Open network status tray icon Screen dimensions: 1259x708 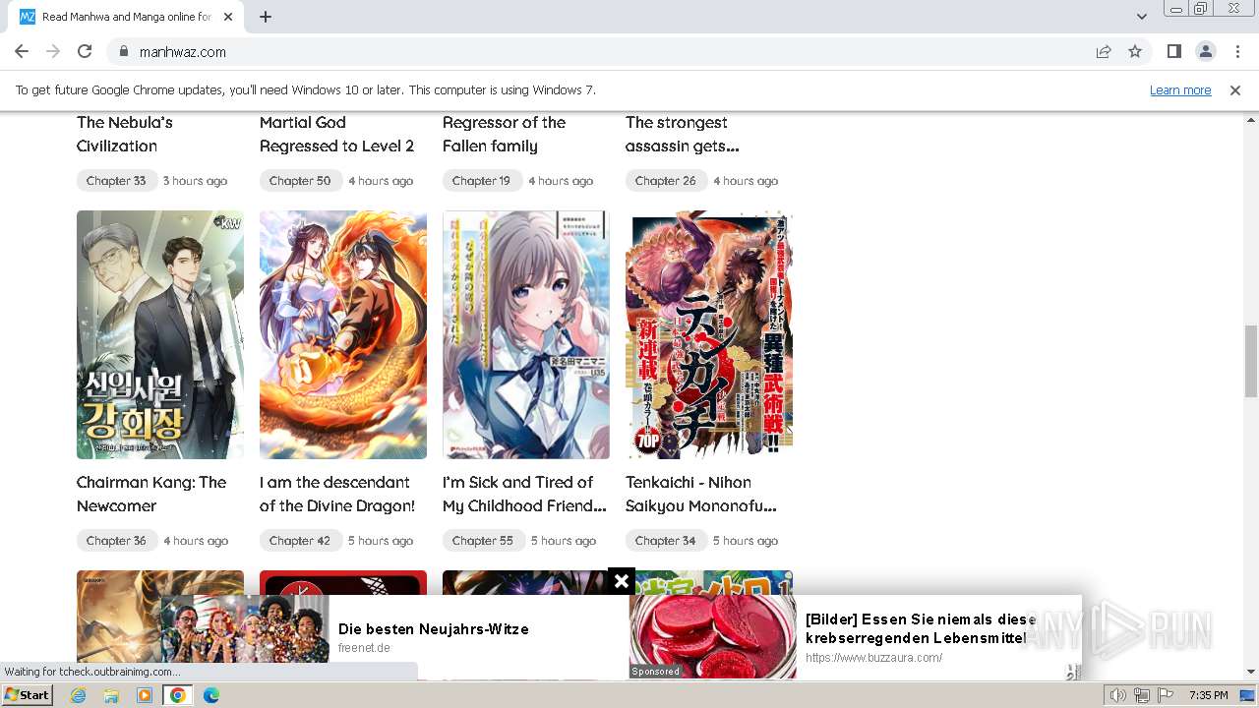point(1142,695)
